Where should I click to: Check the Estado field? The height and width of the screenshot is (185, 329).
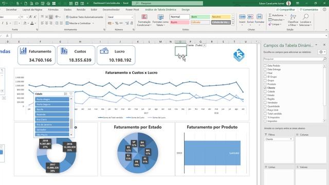(x=265, y=95)
